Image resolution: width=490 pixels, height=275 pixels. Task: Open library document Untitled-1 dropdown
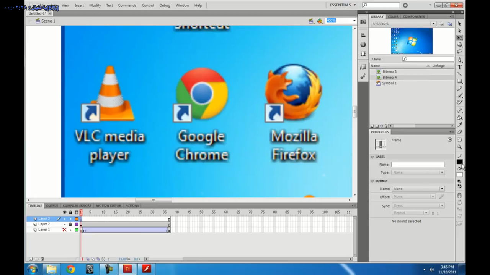pos(403,23)
